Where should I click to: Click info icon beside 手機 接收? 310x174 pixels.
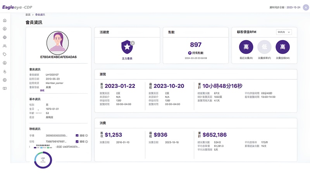pyautogui.click(x=86, y=136)
